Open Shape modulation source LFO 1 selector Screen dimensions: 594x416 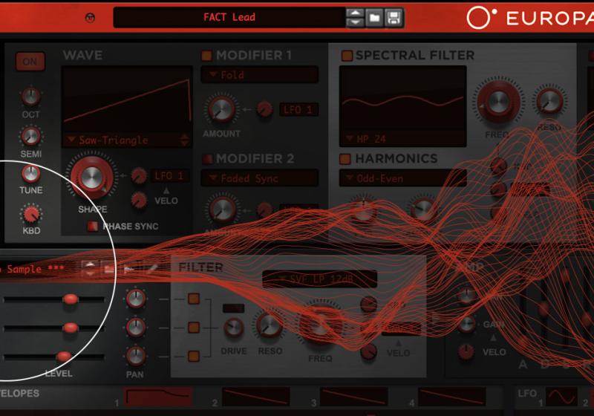pyautogui.click(x=170, y=176)
